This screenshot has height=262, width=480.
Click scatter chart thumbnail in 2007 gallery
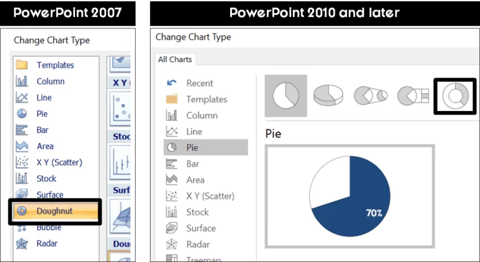[x=120, y=109]
